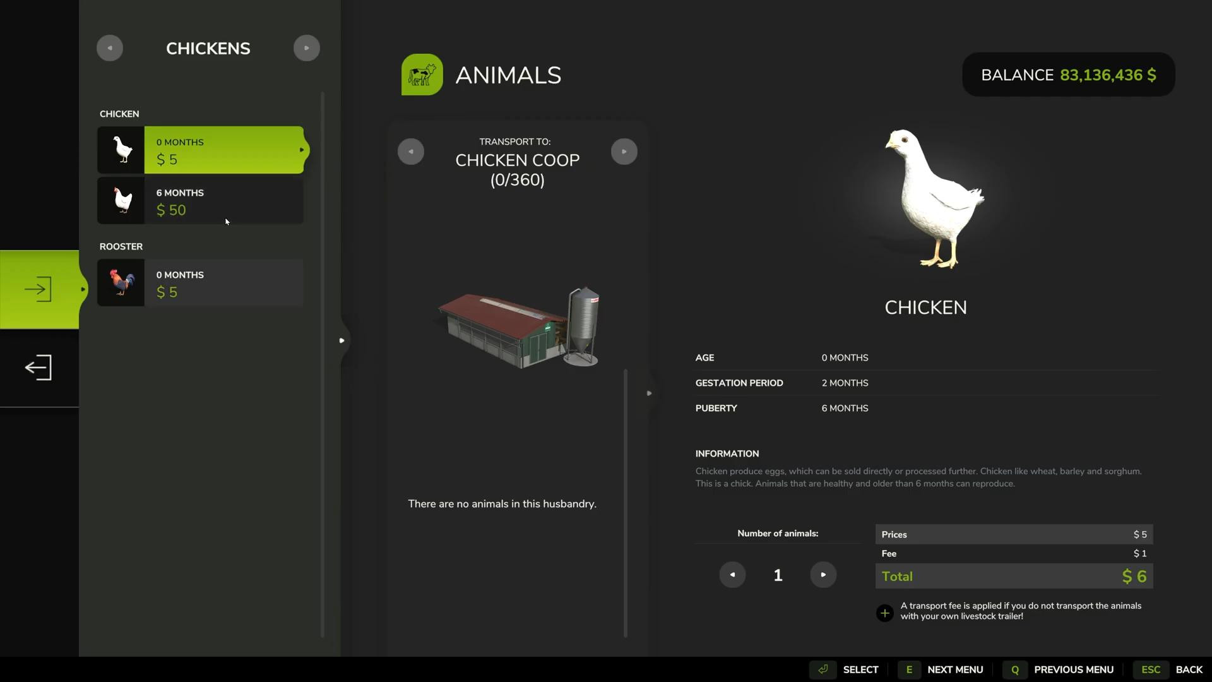Screen dimensions: 1212x682
Task: Click the animal list scrollbar
Action: pos(323,364)
